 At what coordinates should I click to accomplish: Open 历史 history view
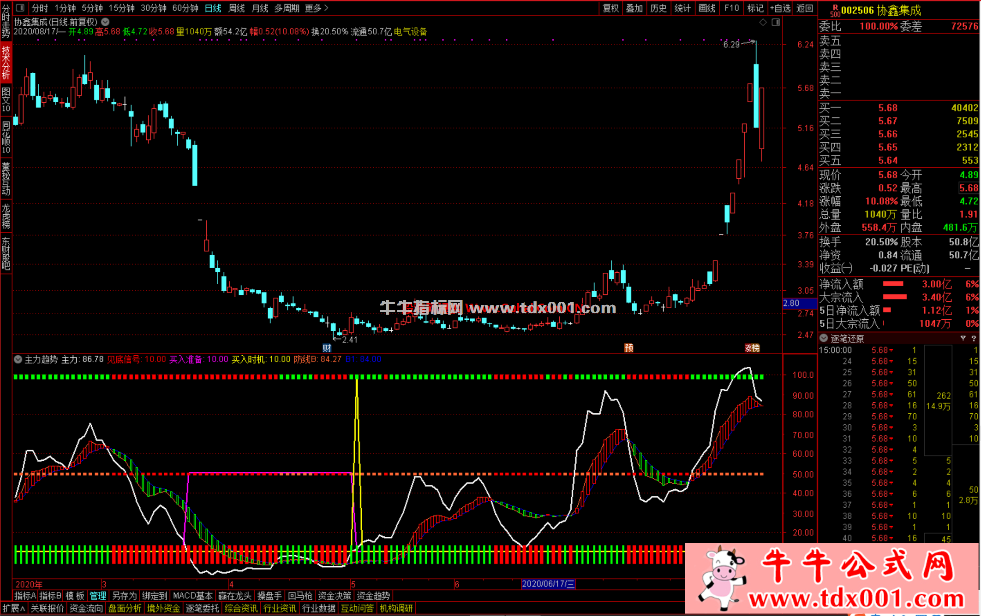point(658,8)
